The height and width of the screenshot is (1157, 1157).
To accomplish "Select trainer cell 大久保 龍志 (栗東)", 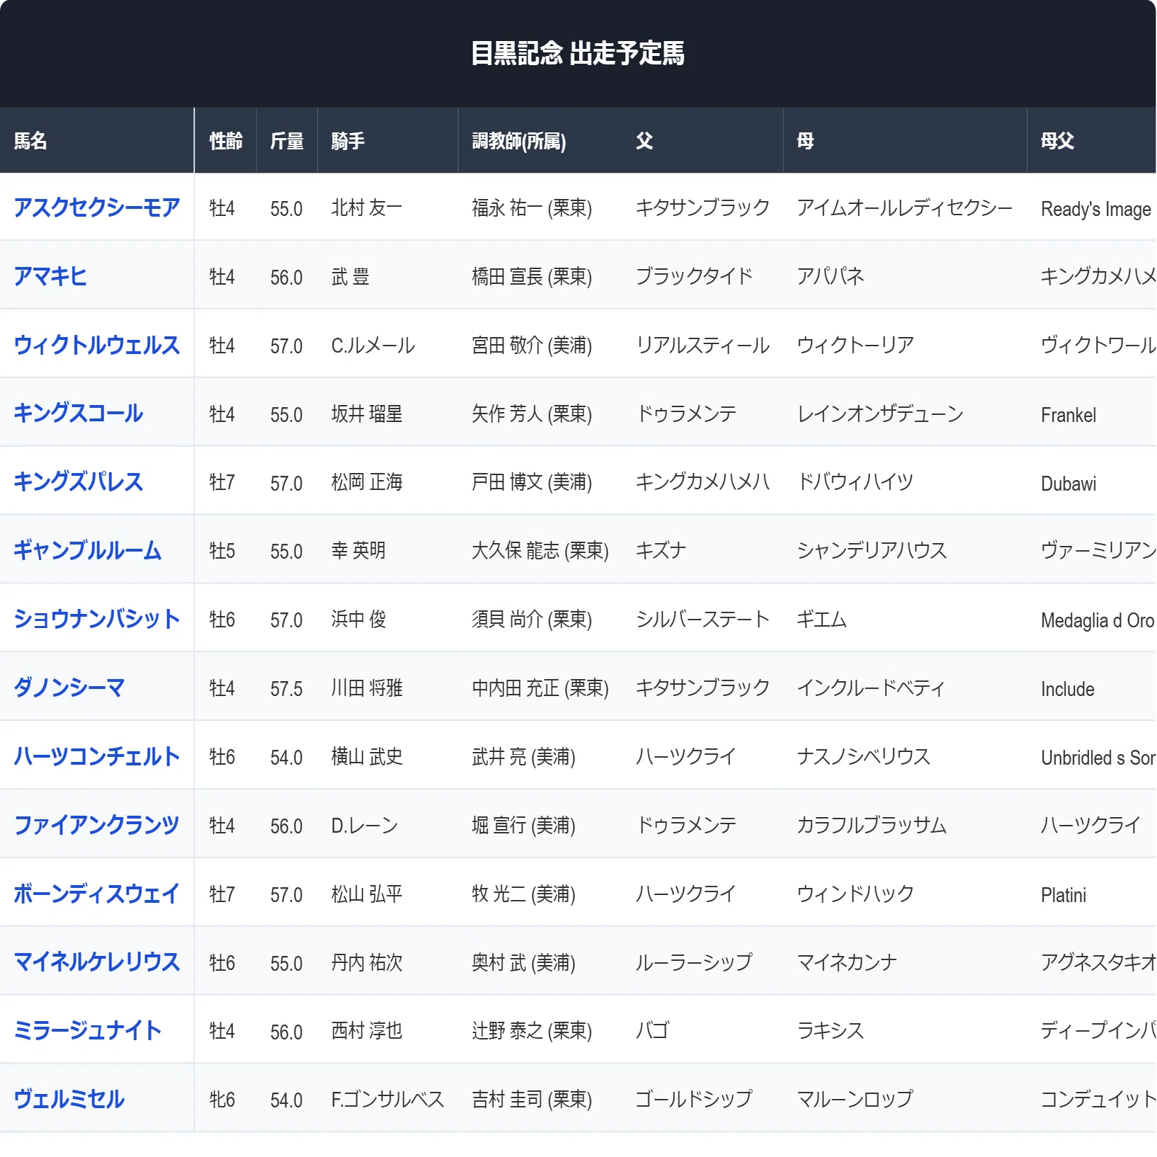I will 540,550.
